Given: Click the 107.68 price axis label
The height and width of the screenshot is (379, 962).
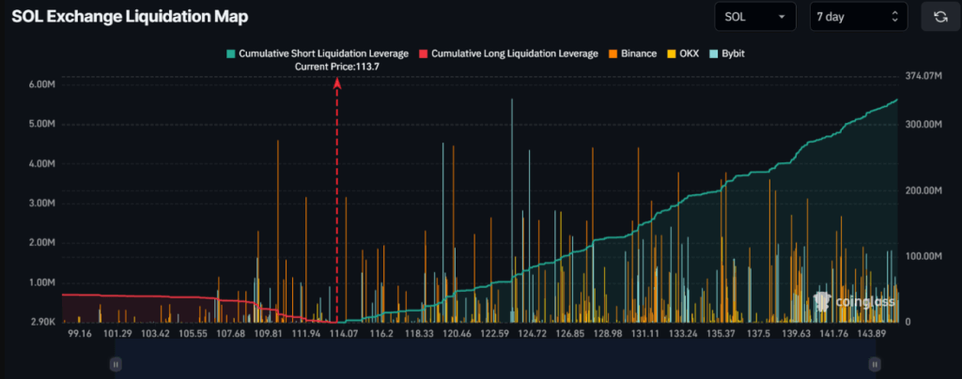Looking at the screenshot, I should [x=231, y=334].
